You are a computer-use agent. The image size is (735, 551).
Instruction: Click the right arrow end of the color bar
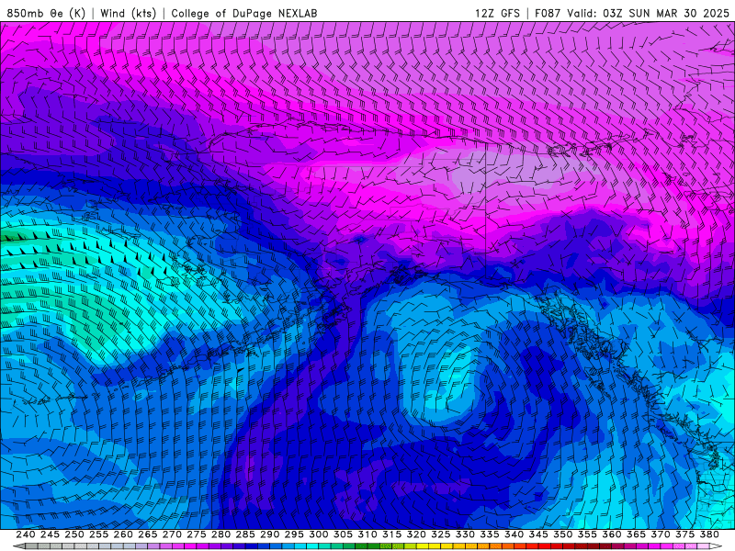[x=717, y=546]
